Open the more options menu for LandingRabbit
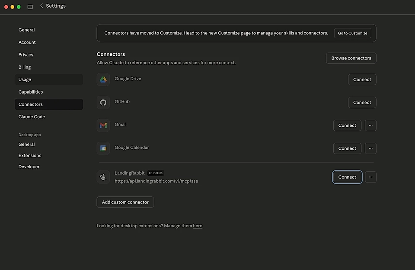 tap(370, 177)
